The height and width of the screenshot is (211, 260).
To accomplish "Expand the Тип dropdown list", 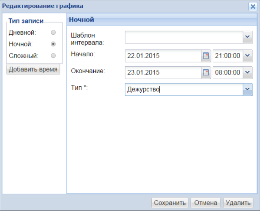I will coord(247,89).
